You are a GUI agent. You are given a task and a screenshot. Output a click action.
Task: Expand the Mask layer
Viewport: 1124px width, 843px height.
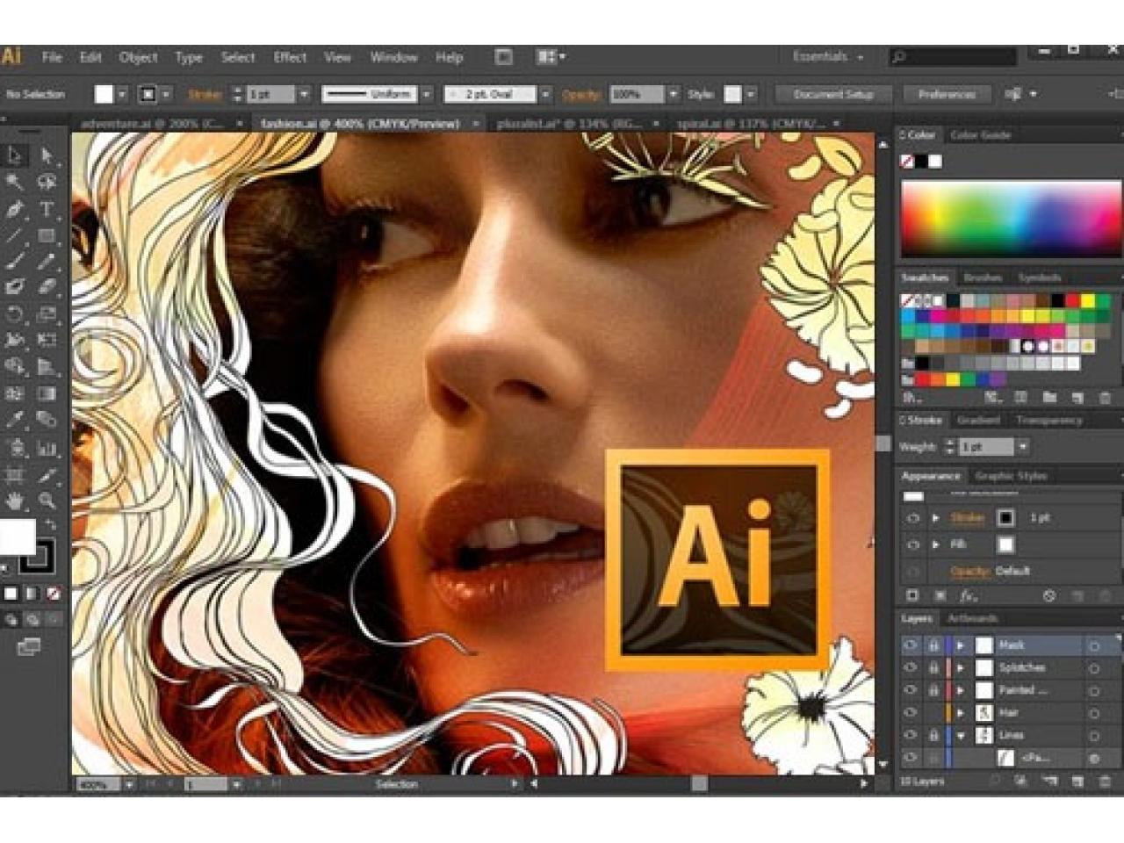click(961, 645)
